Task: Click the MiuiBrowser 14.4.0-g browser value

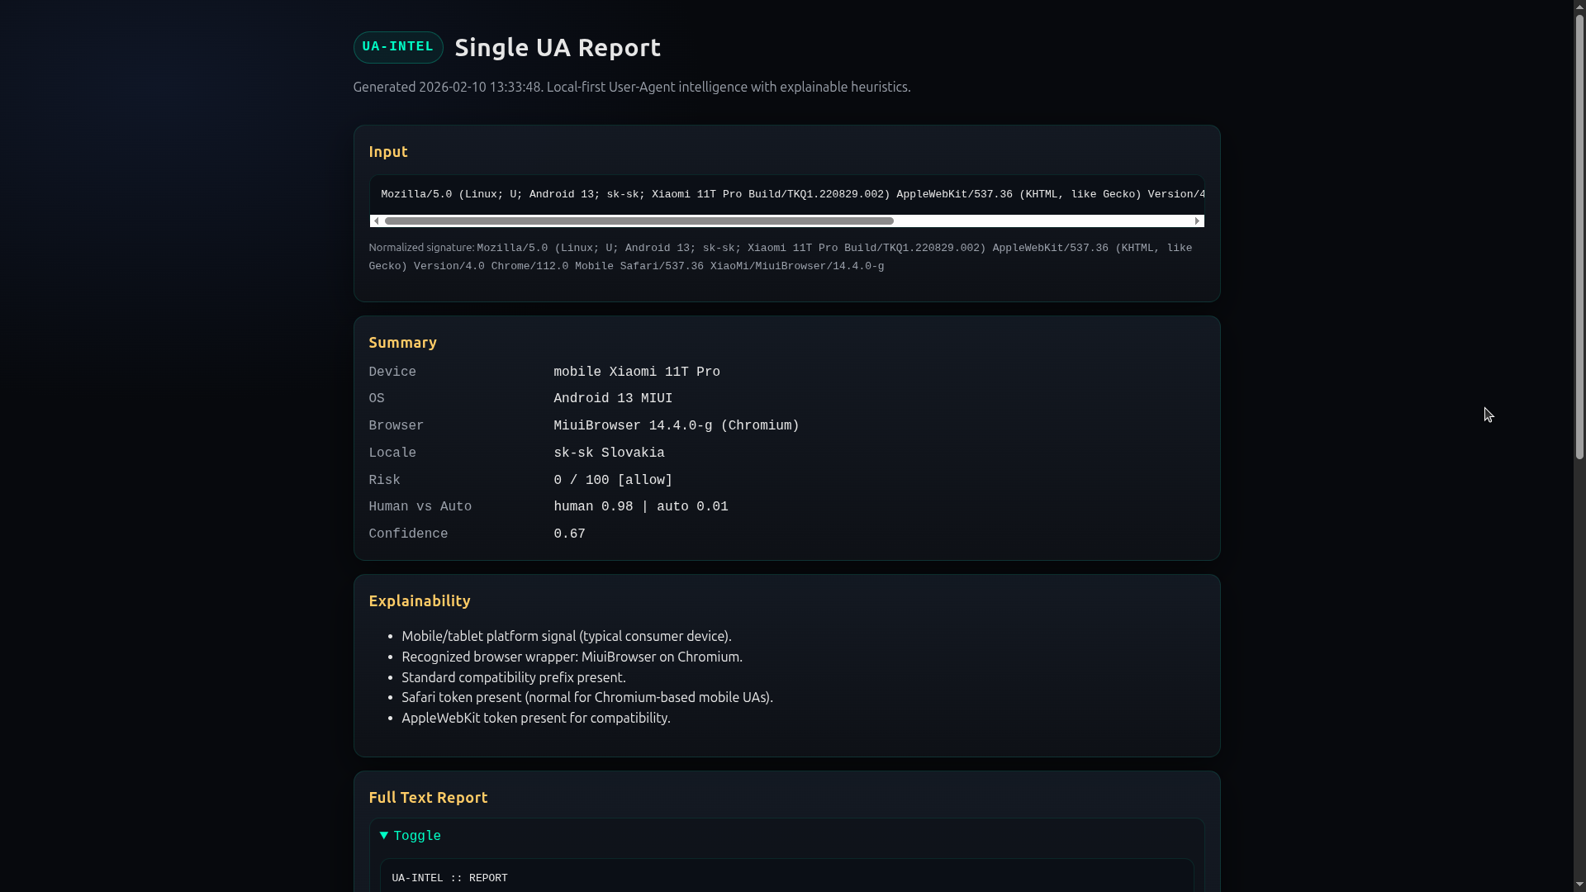Action: point(676,426)
